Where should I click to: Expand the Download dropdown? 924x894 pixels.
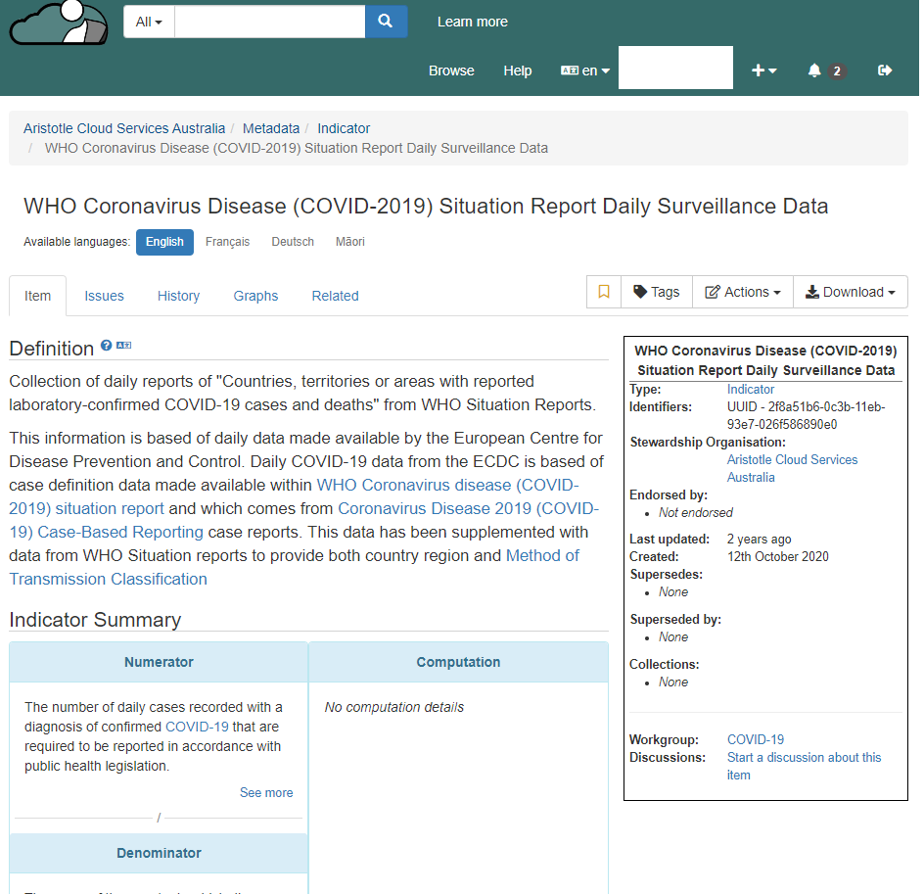(850, 292)
